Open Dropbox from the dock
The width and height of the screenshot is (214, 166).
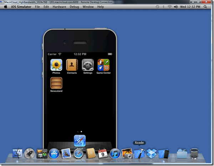152,154
